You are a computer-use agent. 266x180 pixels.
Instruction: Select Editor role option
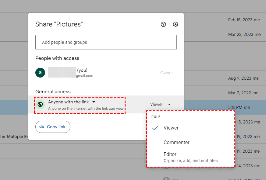tap(170, 154)
